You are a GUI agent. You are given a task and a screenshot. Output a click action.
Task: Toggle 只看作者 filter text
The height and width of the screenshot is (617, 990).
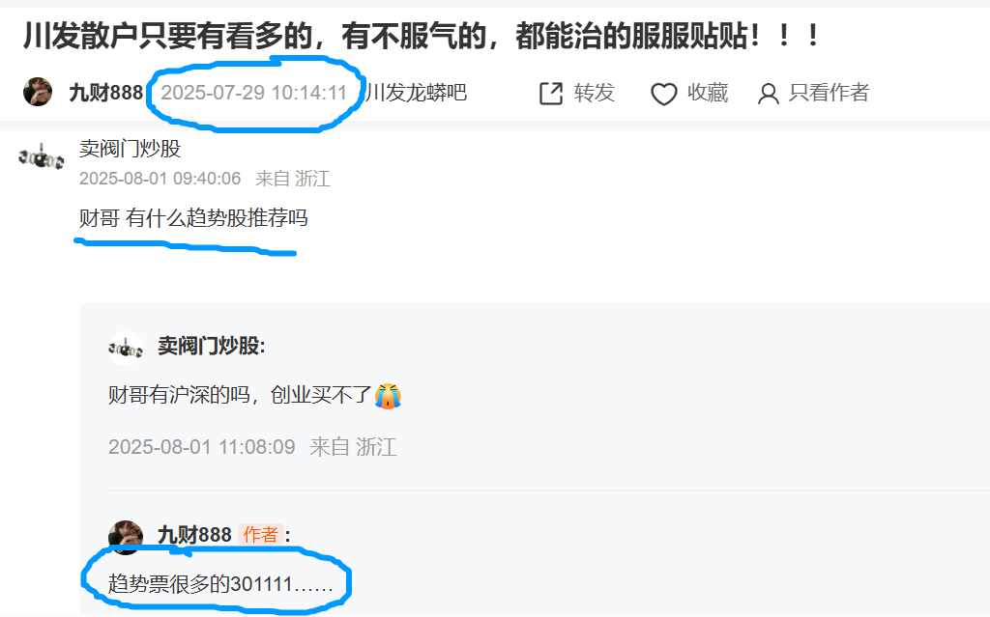[829, 93]
